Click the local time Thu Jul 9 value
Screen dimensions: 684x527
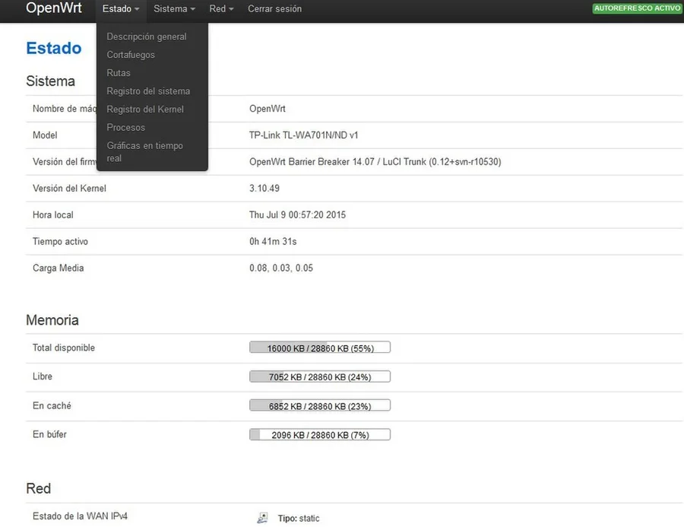297,215
